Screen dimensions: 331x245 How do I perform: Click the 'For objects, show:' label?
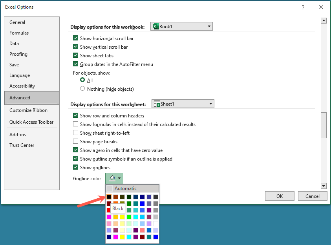click(x=91, y=73)
